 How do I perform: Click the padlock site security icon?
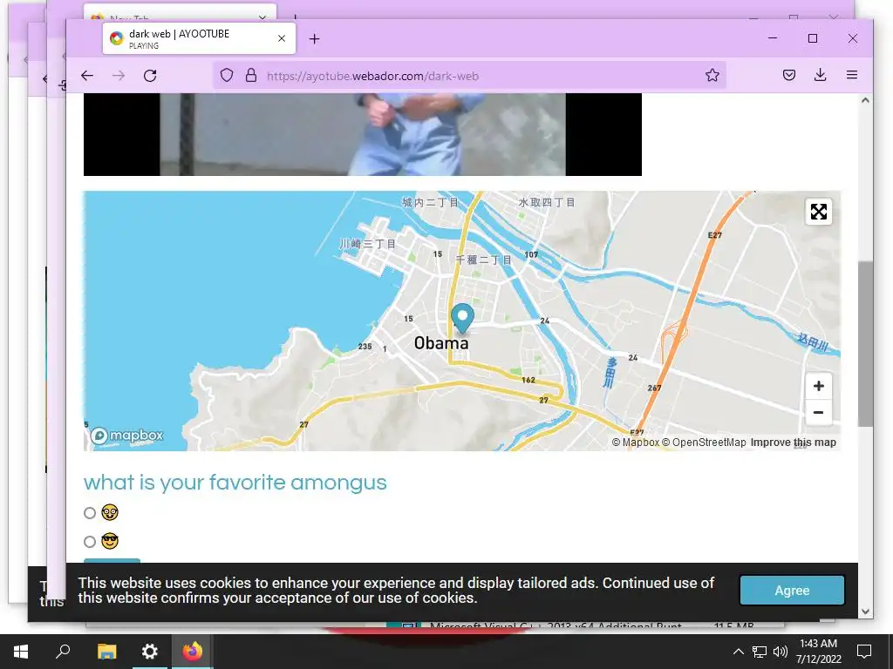coord(250,75)
